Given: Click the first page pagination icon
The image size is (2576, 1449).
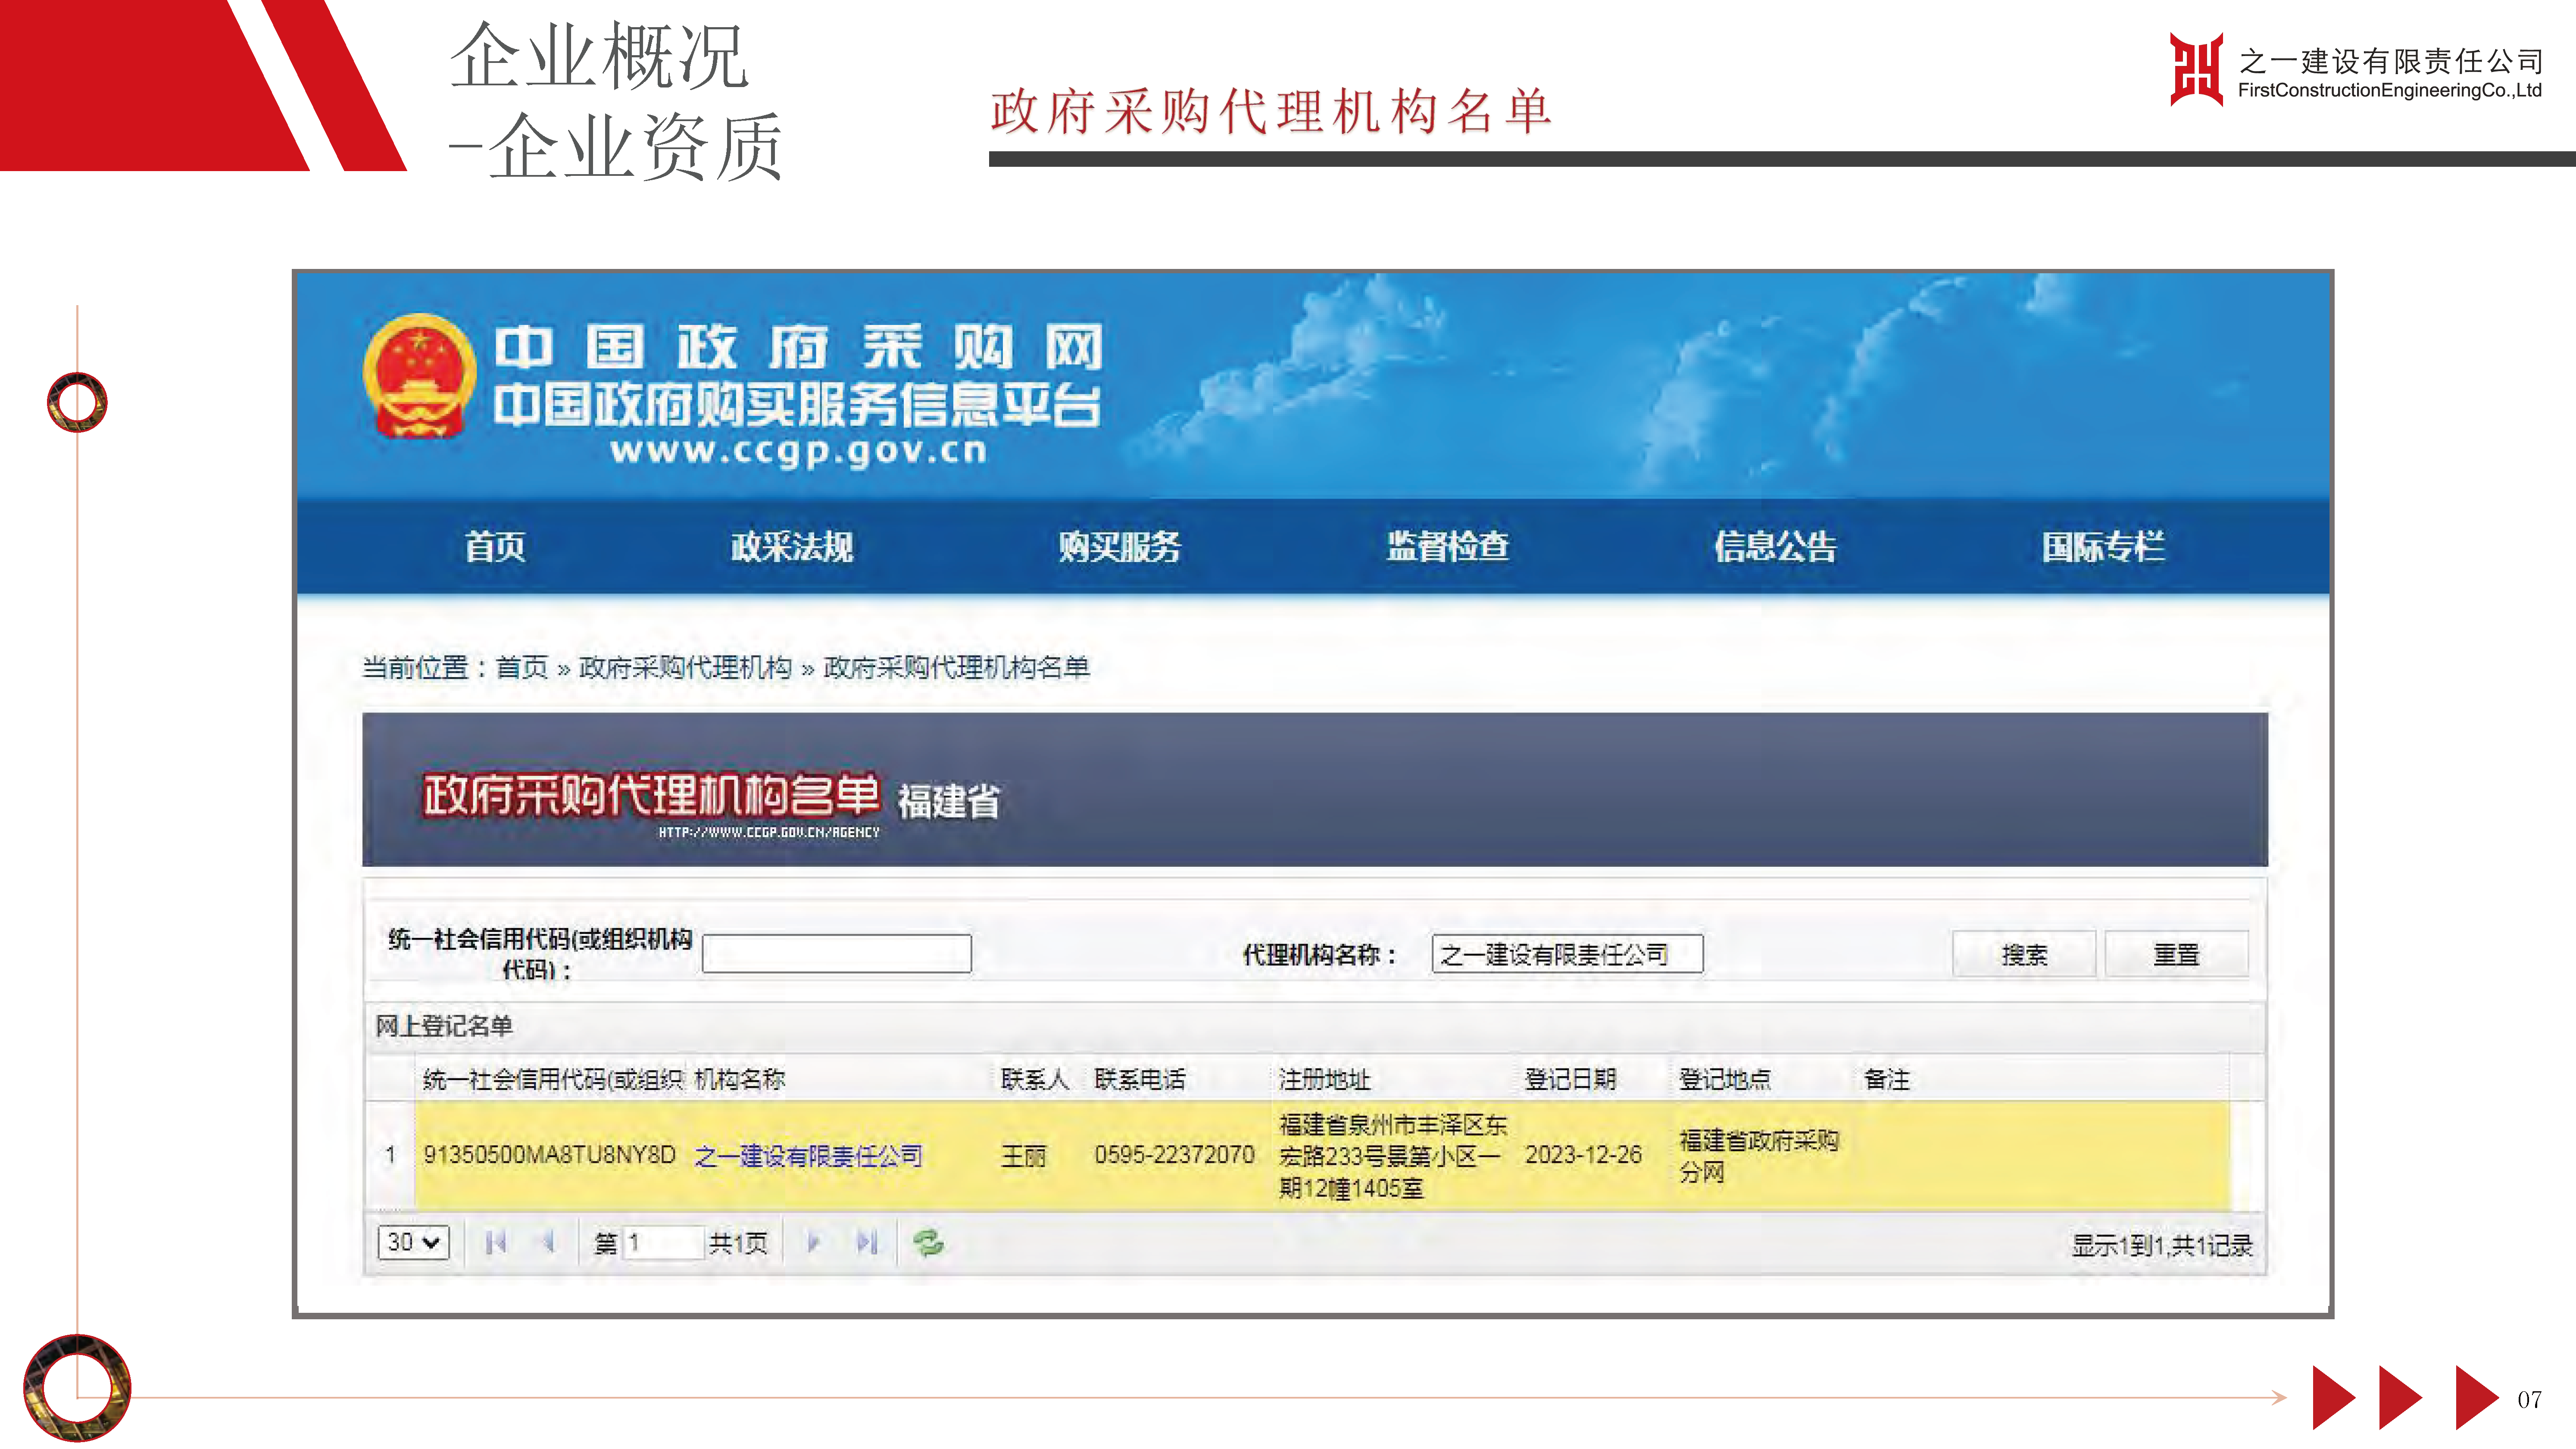Looking at the screenshot, I should [x=495, y=1242].
